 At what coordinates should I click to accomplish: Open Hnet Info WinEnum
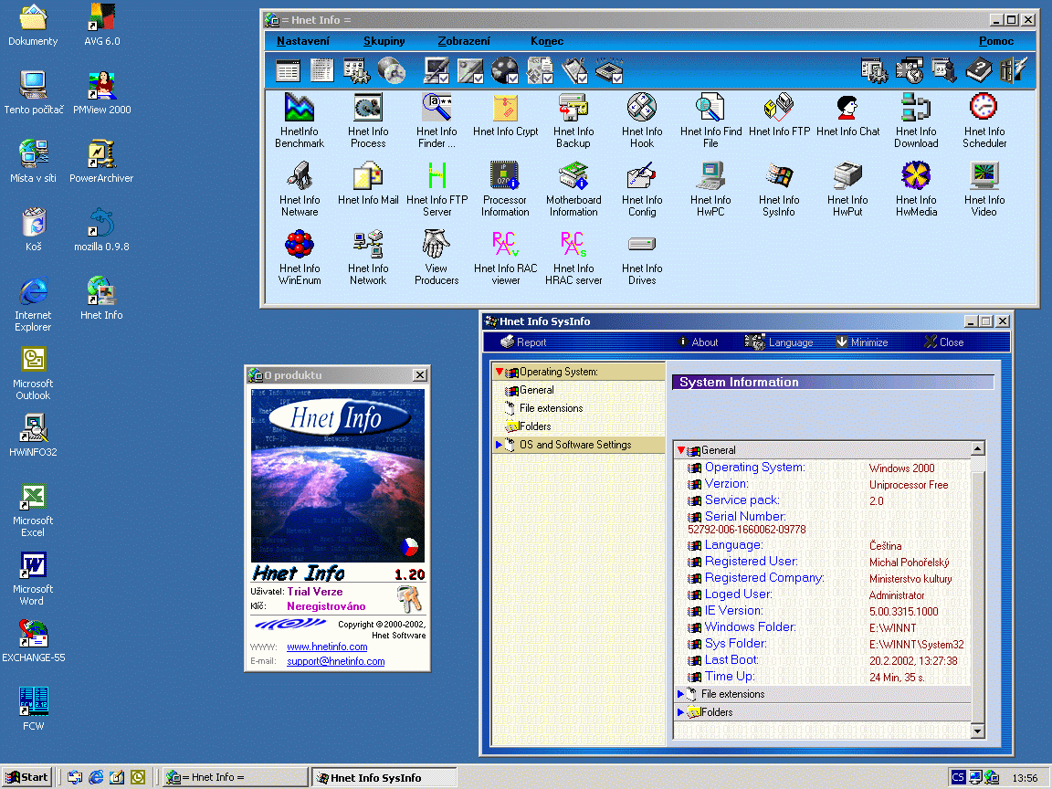pos(300,256)
